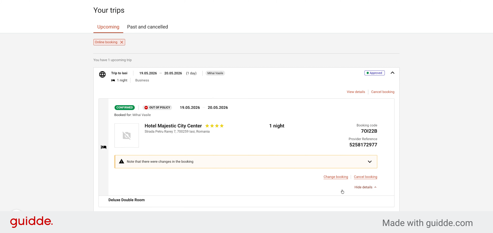The height and width of the screenshot is (233, 493).
Task: Click the 'You have 1 upcoming trip' text
Action: click(112, 60)
